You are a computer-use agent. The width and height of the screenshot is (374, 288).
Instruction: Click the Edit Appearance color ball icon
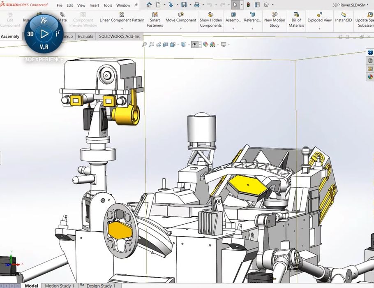click(205, 44)
